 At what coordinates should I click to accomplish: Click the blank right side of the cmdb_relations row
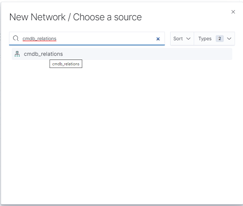click(x=155, y=54)
